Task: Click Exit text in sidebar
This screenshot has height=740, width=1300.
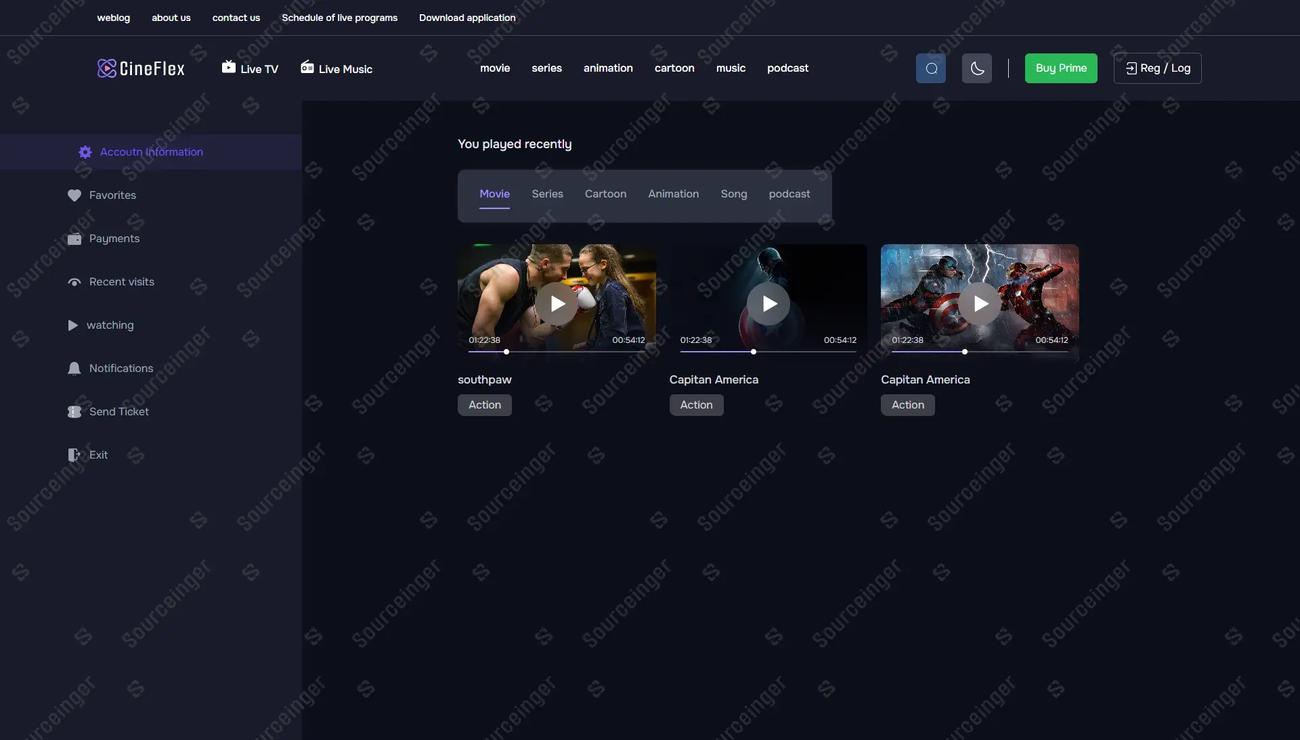Action: pos(98,455)
